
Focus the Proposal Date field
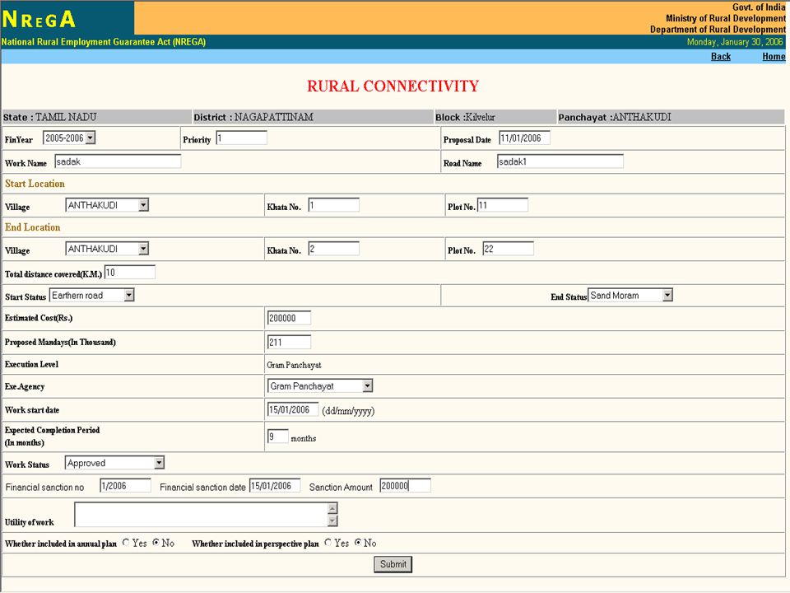(x=524, y=138)
